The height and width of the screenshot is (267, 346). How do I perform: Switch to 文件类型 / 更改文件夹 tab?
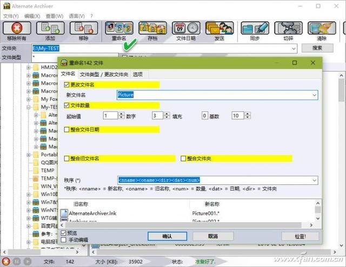pos(104,74)
